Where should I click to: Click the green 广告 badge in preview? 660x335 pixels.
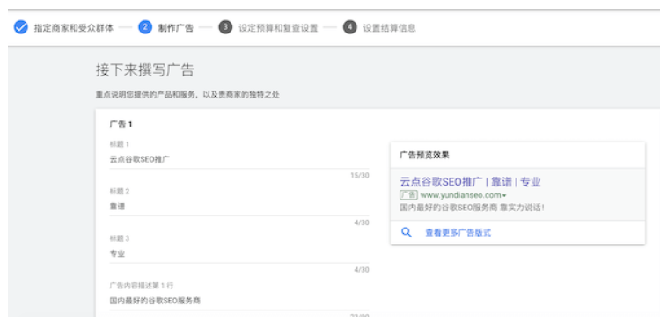408,195
